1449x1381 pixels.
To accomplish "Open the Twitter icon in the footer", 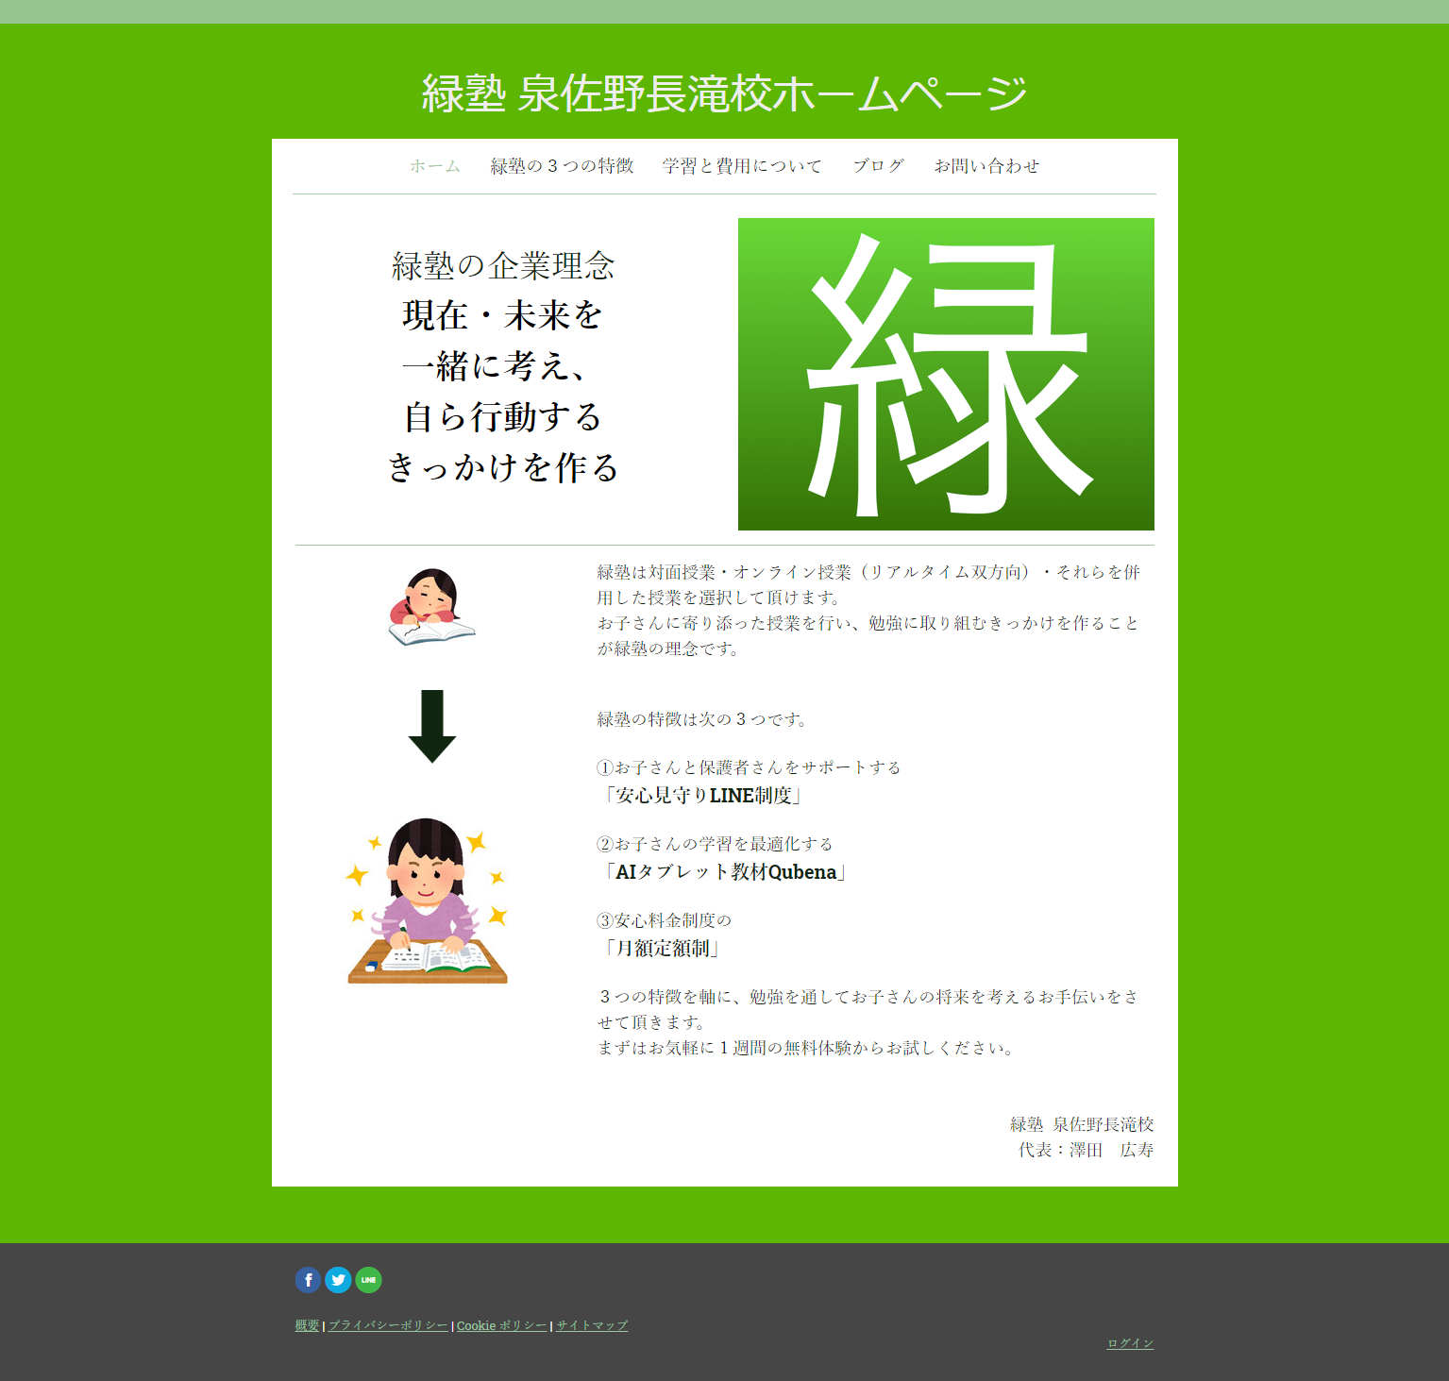I will [x=338, y=1280].
